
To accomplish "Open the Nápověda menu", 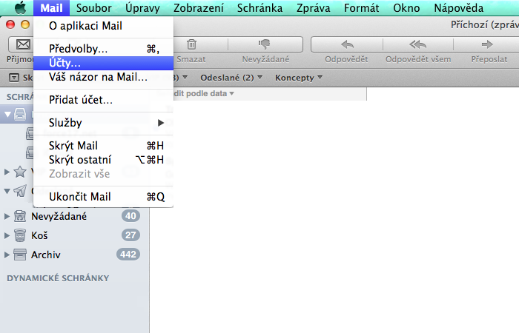I will pyautogui.click(x=459, y=8).
